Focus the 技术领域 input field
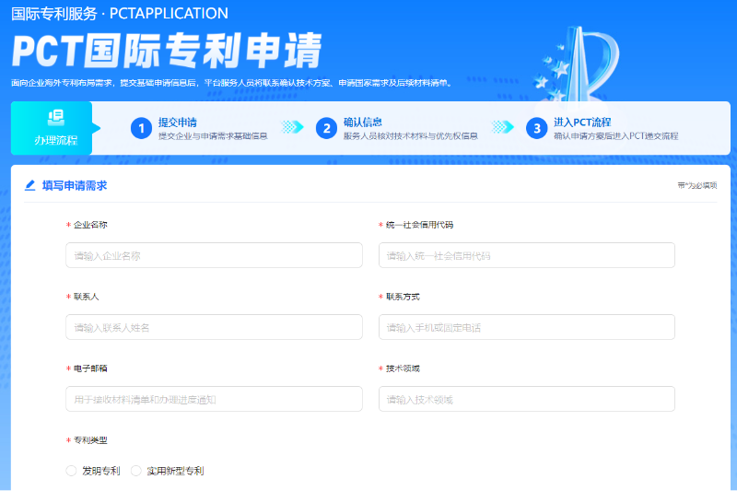The image size is (737, 491). pyautogui.click(x=526, y=400)
